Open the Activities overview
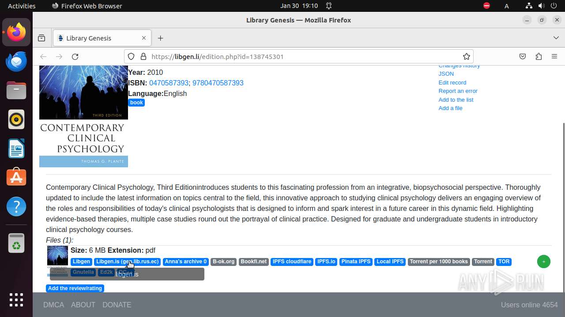The height and width of the screenshot is (317, 565). [22, 6]
